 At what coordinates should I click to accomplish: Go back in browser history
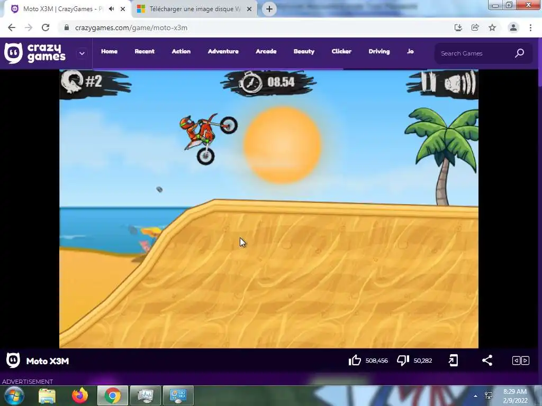coord(12,27)
